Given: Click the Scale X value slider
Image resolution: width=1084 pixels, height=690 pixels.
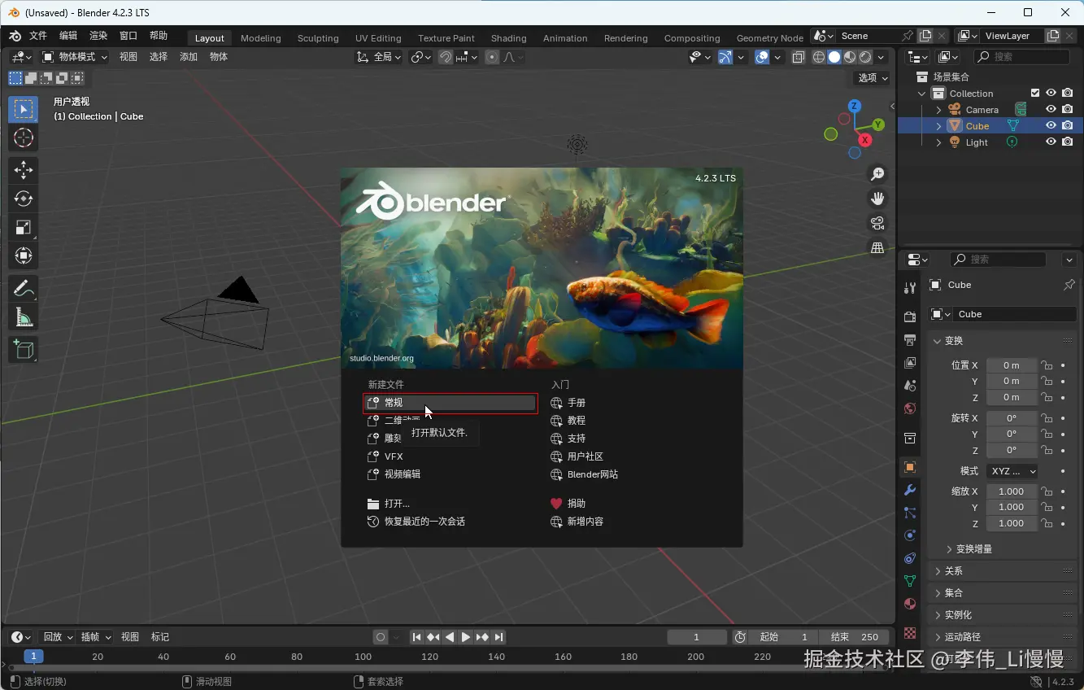Looking at the screenshot, I should click(1012, 491).
